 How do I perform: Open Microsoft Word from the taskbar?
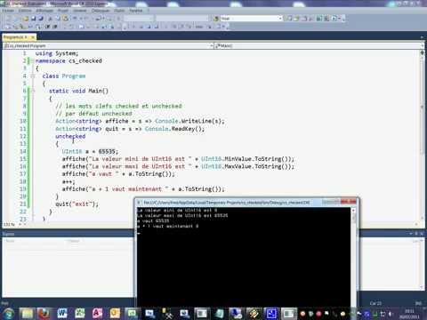point(62,313)
